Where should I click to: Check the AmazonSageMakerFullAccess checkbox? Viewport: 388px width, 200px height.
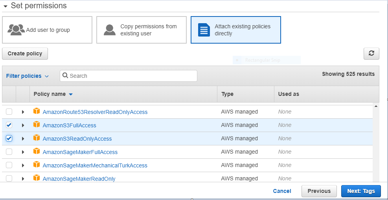9,152
